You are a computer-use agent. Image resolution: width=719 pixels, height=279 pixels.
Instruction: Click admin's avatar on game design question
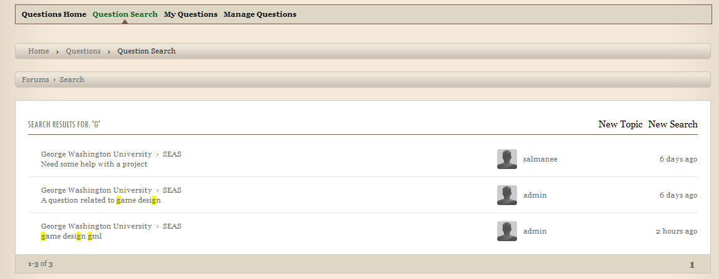pos(506,195)
